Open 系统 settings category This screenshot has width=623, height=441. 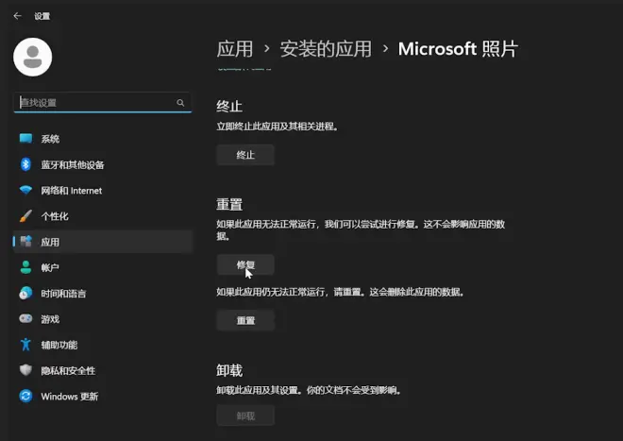[x=103, y=139]
